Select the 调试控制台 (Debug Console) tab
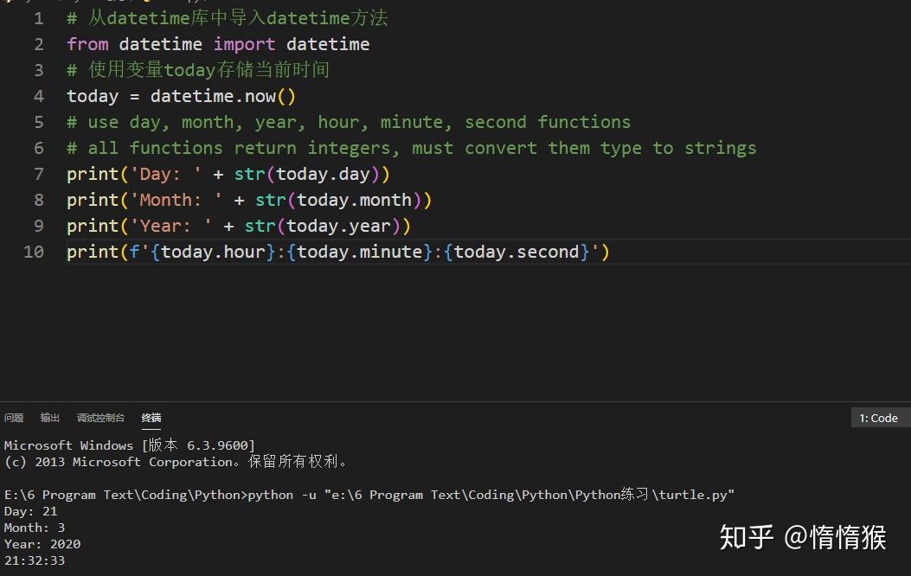 coord(100,418)
